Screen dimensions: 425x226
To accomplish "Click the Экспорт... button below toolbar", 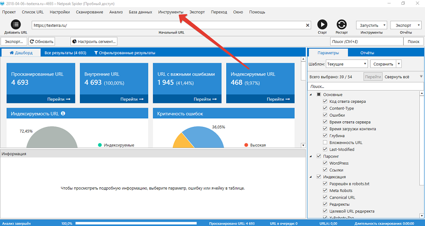I will tap(14, 42).
